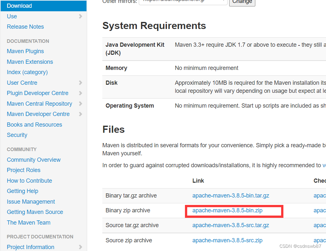The image size is (326, 251).
Task: Open the Maven Extensions link
Action: point(30,62)
